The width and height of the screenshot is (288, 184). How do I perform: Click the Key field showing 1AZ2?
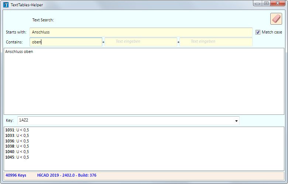(x=128, y=121)
